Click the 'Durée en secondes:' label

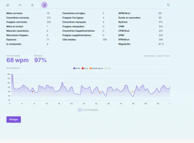coord(130,18)
